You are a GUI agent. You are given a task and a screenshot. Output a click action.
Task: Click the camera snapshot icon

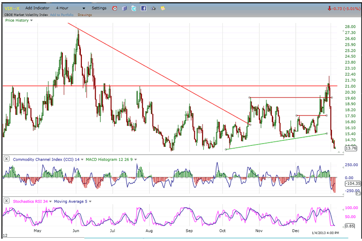point(154,8)
